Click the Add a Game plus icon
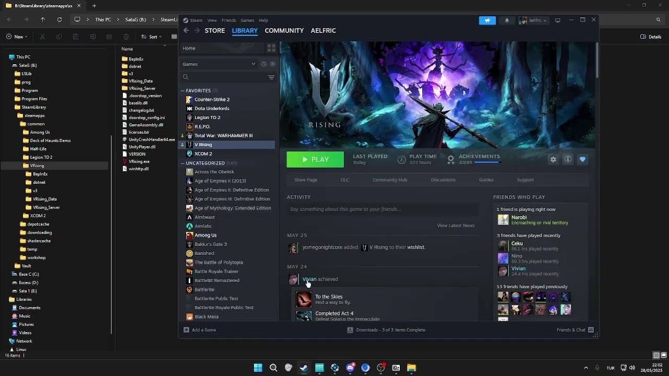 tap(186, 330)
